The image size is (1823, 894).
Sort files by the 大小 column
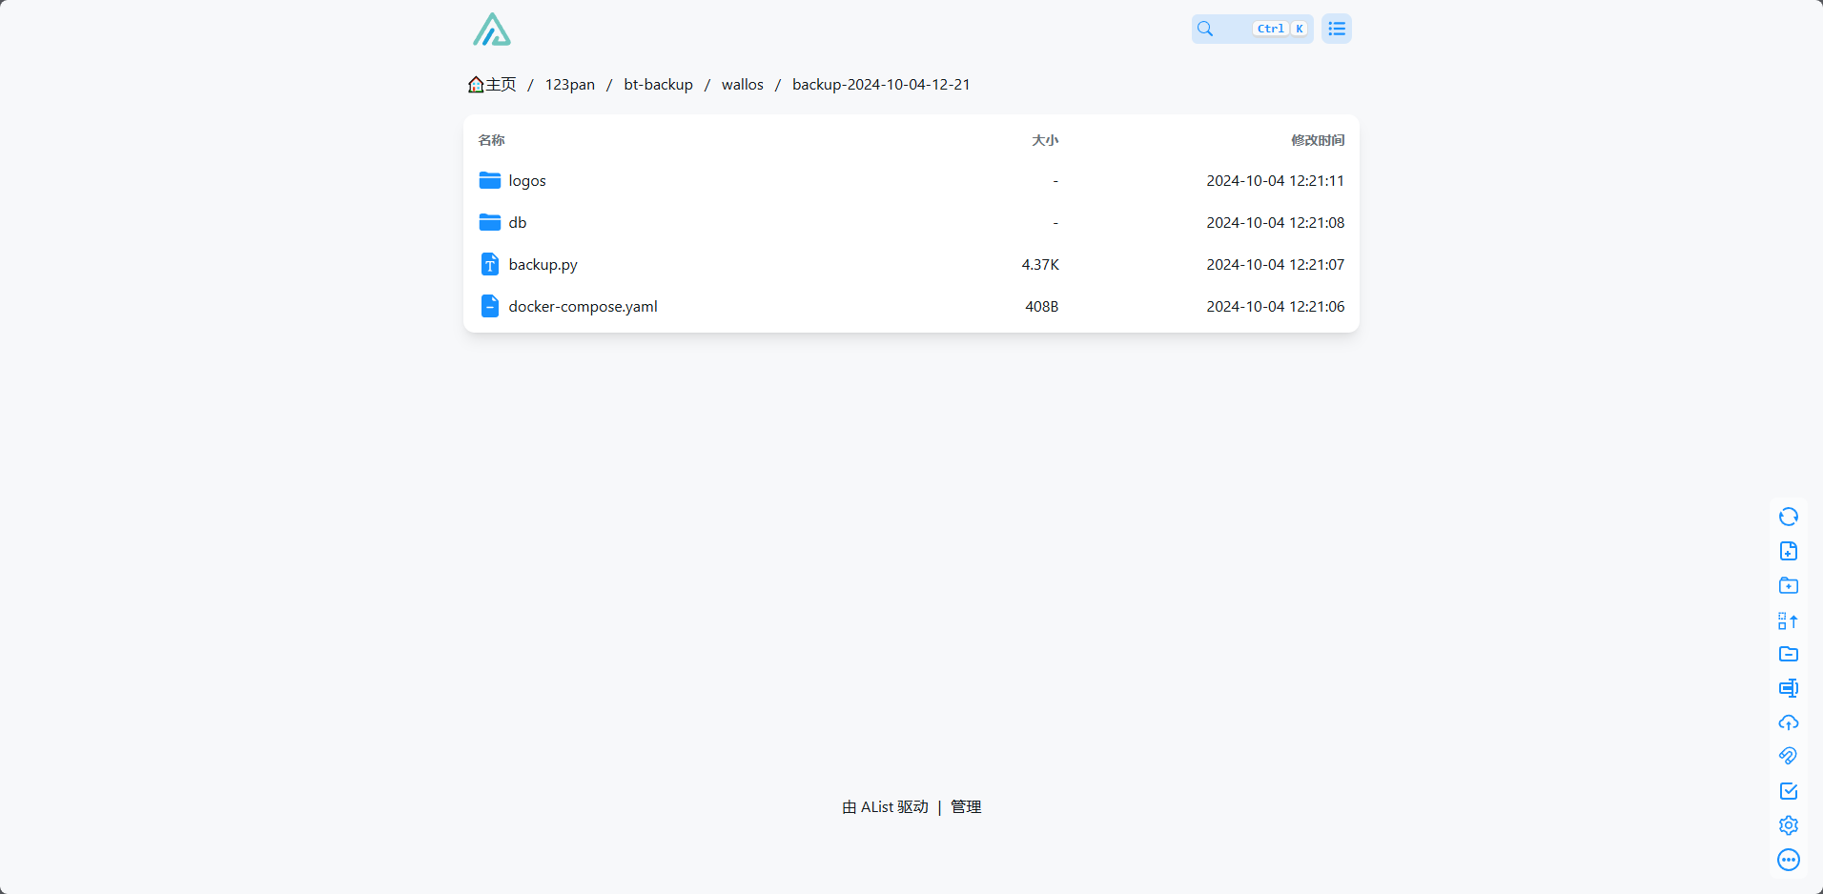point(1044,140)
